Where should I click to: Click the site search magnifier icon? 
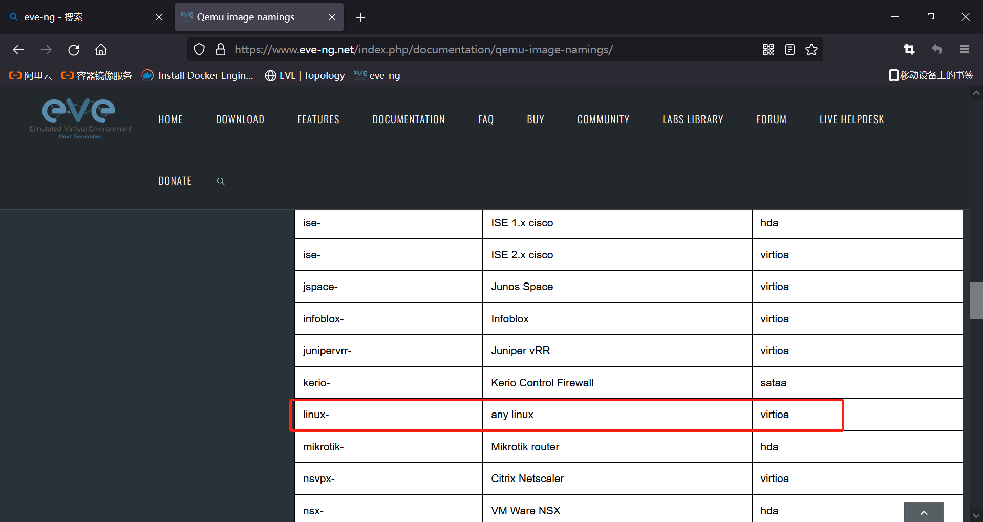pos(221,181)
